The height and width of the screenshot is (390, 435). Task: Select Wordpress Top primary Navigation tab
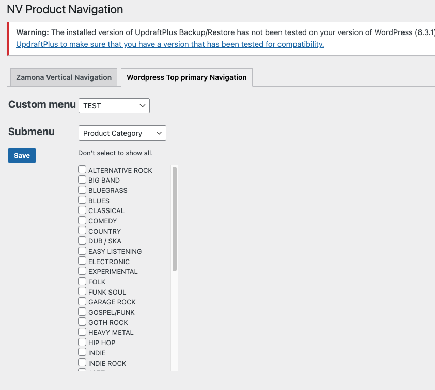coord(187,77)
